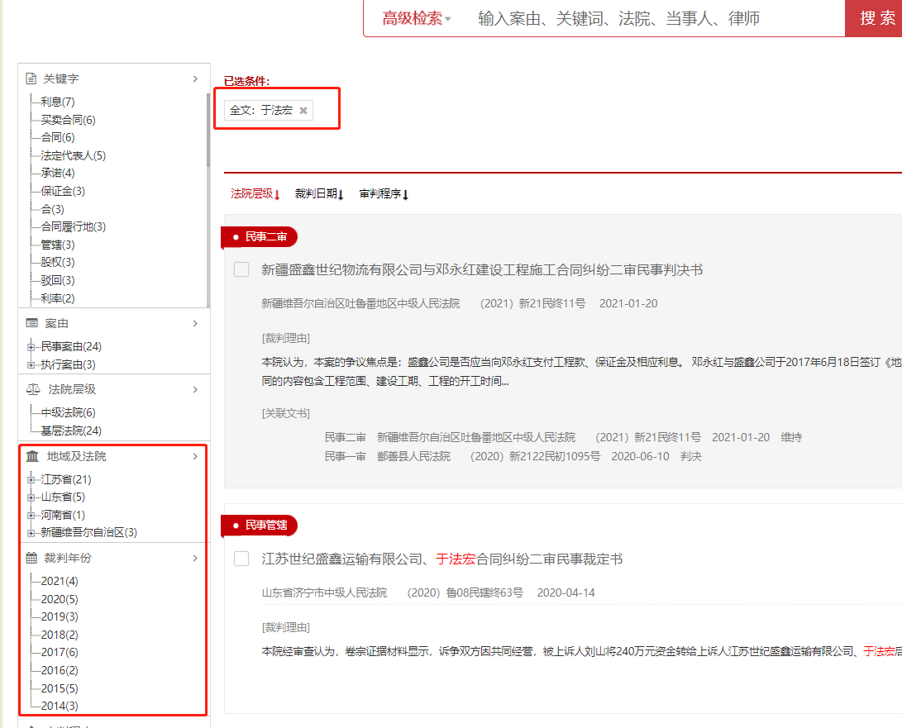
Task: Filter by keyword 管辖(3)
Action: (58, 245)
